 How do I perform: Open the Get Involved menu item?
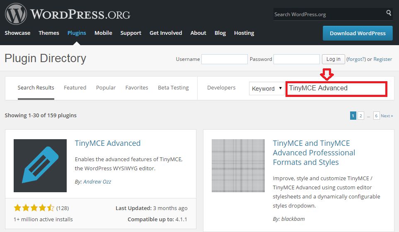tap(166, 33)
